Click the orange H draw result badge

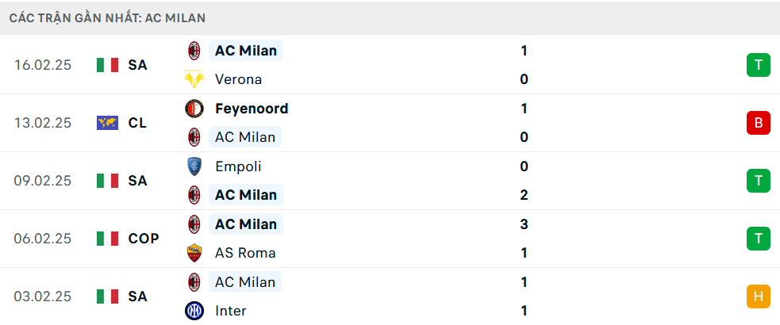point(759,296)
